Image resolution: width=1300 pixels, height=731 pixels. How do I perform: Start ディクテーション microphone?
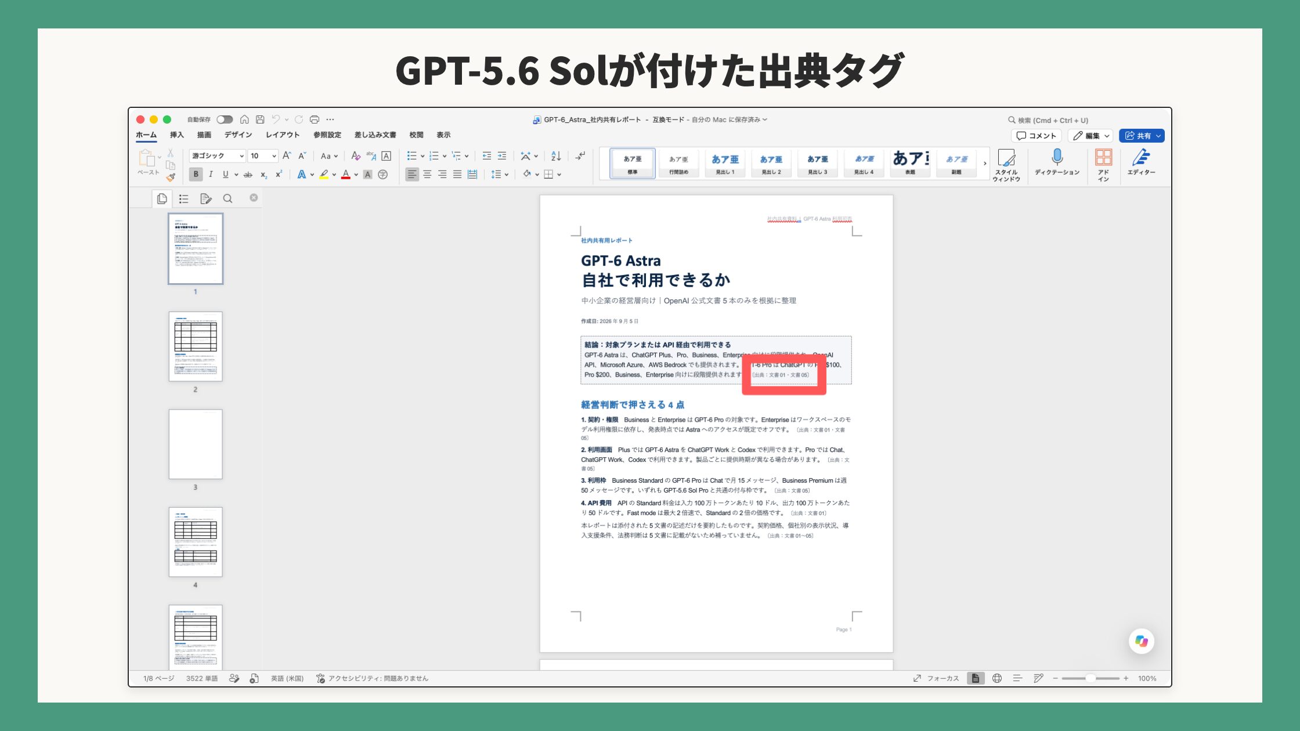click(x=1057, y=162)
